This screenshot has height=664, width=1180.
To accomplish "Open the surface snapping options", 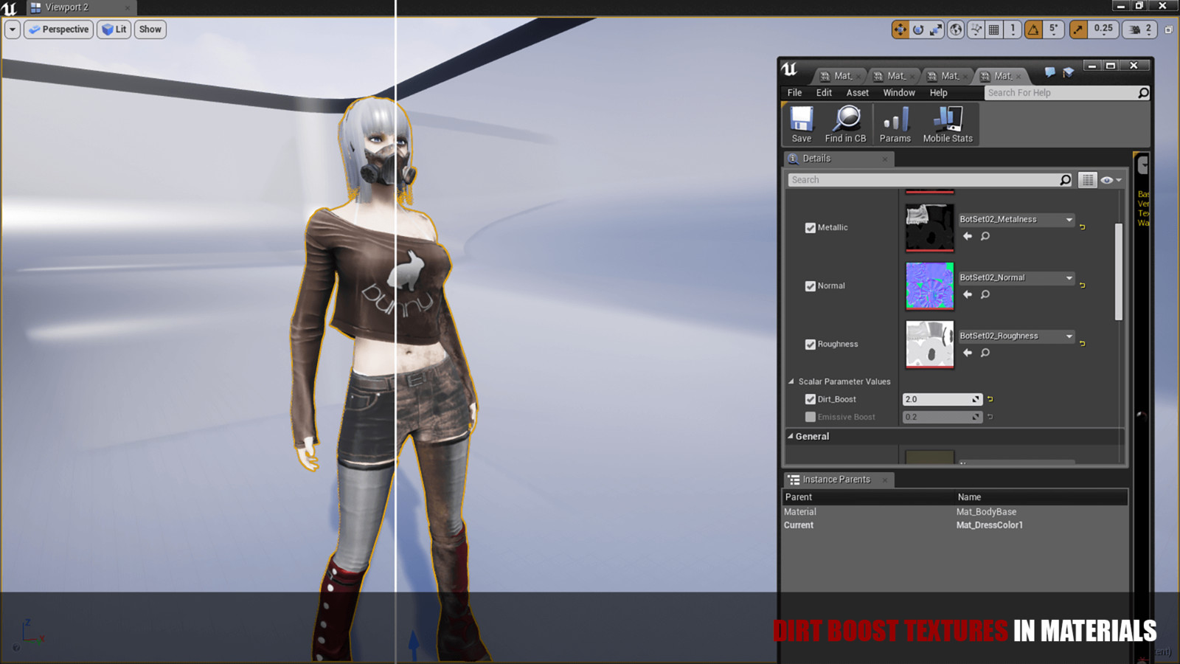I will point(976,30).
